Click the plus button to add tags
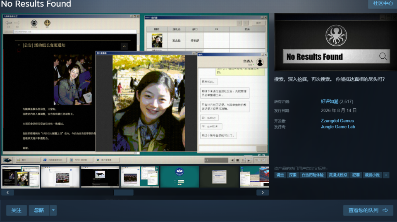The image size is (397, 222). (x=386, y=175)
